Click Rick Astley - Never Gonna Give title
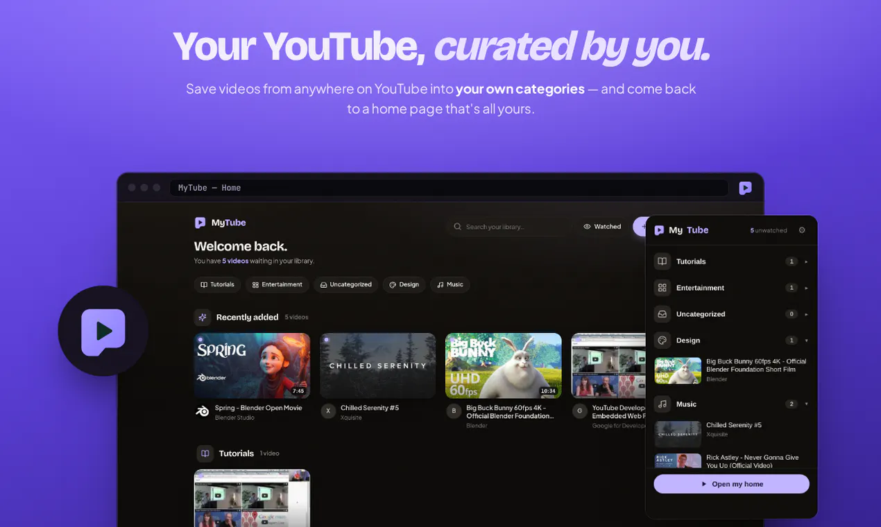This screenshot has width=881, height=527. coord(752,461)
